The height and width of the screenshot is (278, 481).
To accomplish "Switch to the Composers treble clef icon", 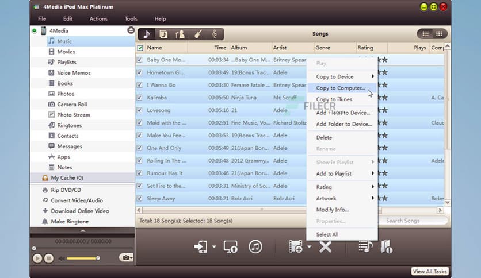I will [x=215, y=34].
